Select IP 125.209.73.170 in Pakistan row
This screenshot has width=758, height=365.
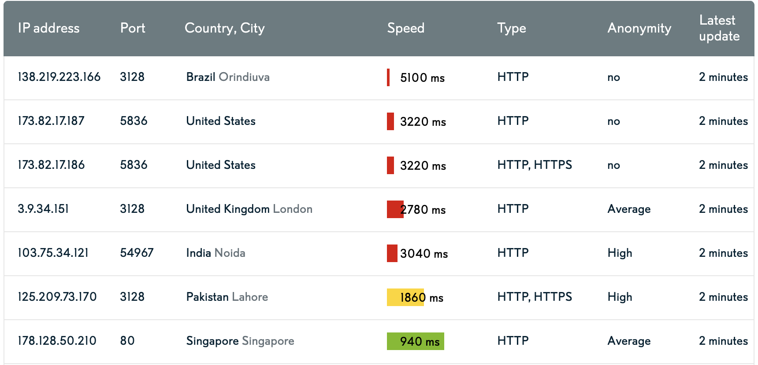point(57,297)
